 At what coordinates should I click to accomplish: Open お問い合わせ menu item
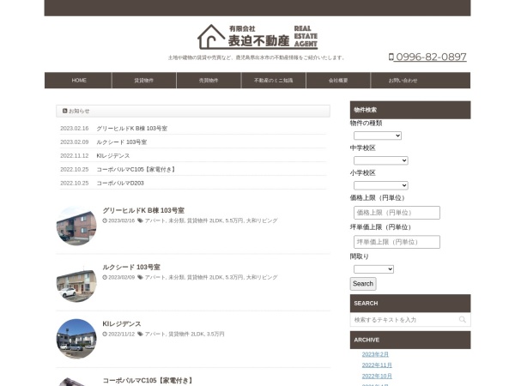coord(403,81)
